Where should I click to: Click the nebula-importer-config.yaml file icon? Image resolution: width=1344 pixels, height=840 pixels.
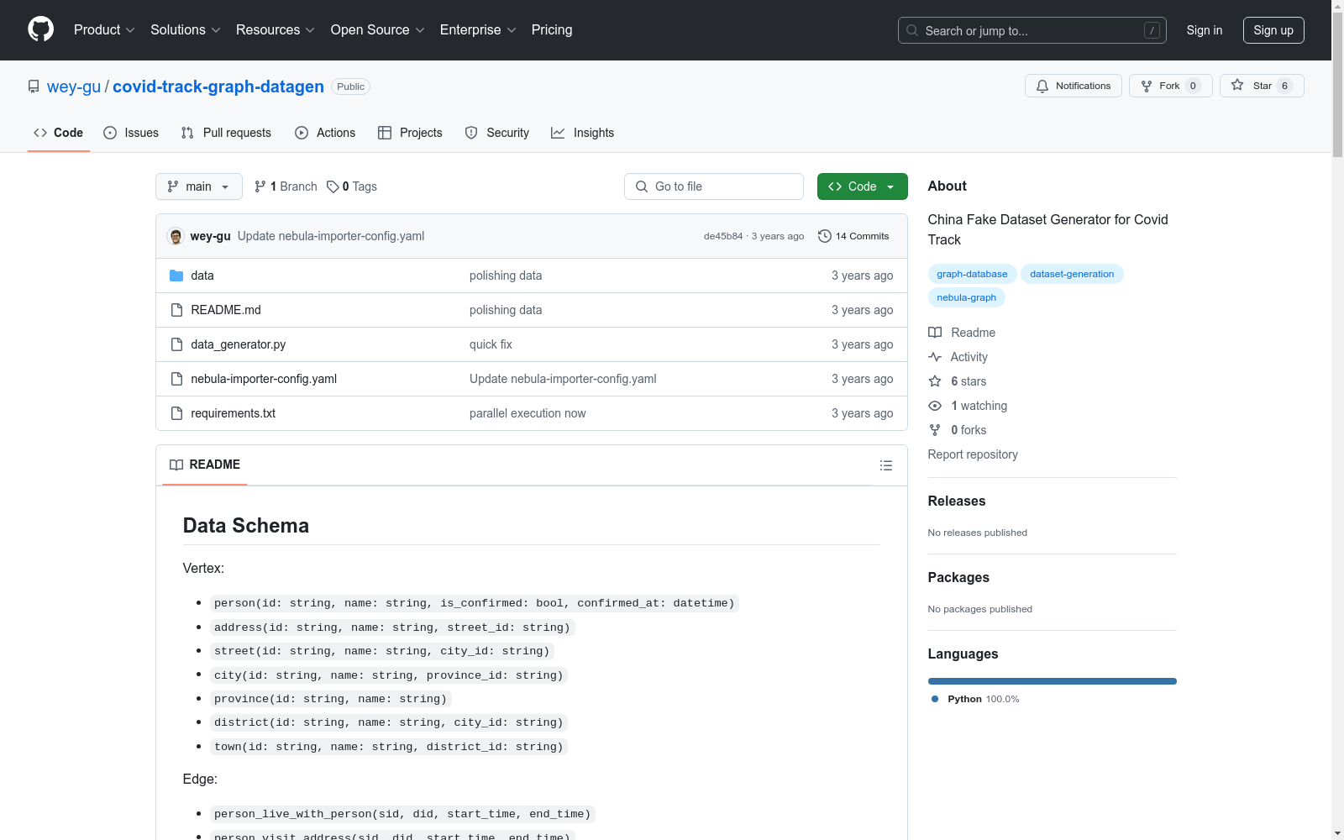(176, 379)
